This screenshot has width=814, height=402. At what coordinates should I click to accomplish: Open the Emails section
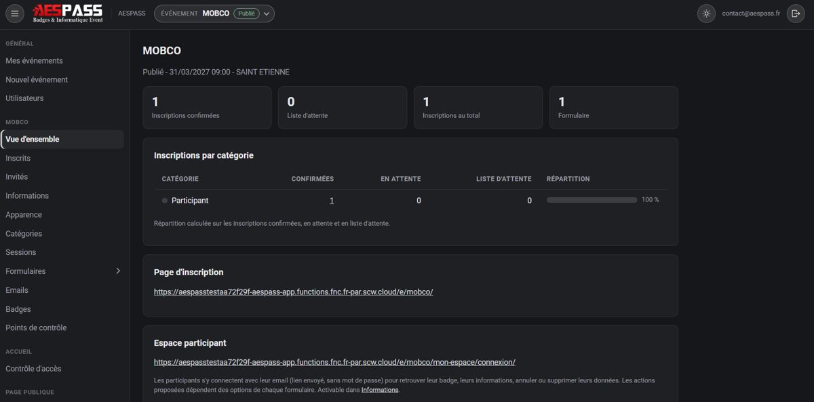[x=17, y=290]
